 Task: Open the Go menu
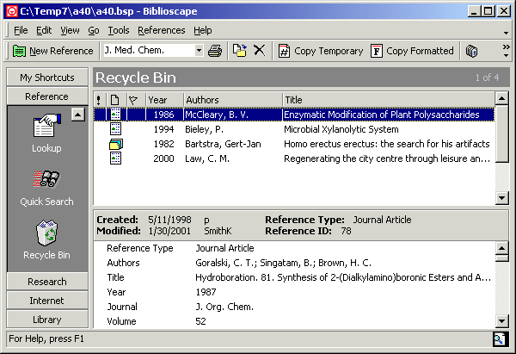coord(94,30)
